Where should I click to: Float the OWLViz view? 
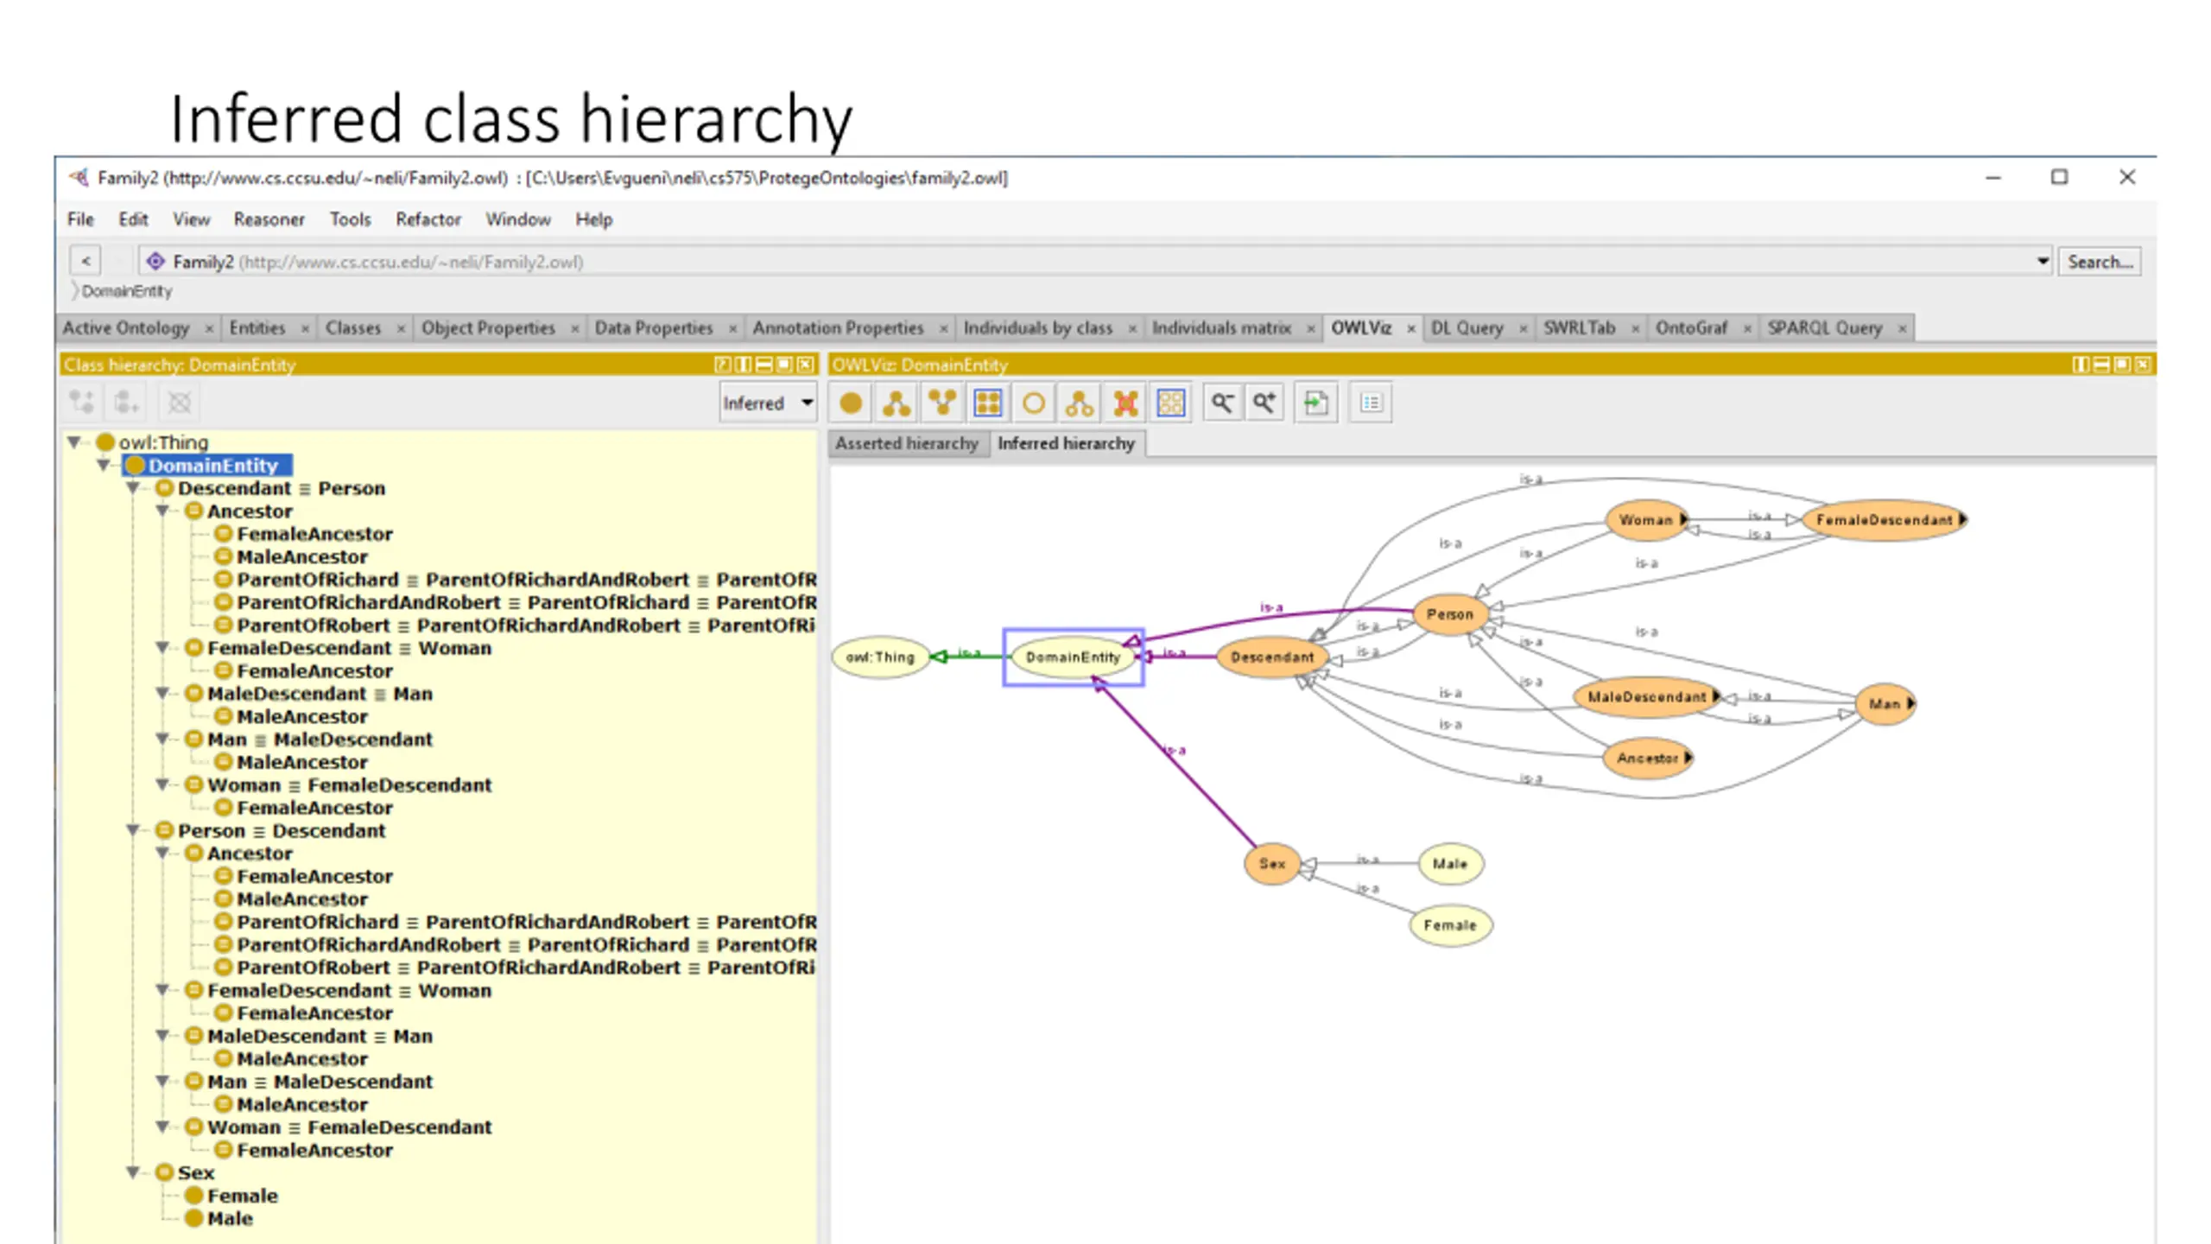(2122, 365)
